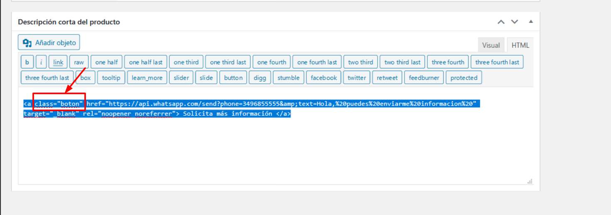Click the three fourth last button on the second row
The width and height of the screenshot is (611, 215).
(47, 78)
